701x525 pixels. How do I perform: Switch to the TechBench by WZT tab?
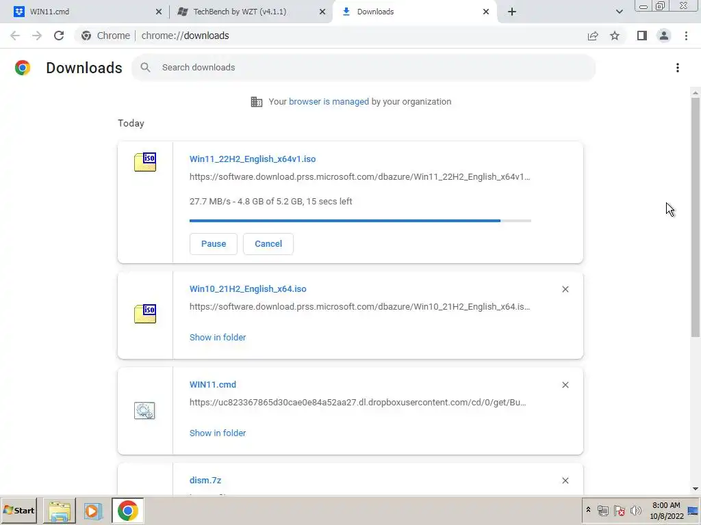pos(251,12)
